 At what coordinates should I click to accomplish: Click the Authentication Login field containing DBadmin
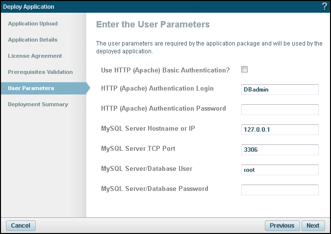click(x=280, y=89)
